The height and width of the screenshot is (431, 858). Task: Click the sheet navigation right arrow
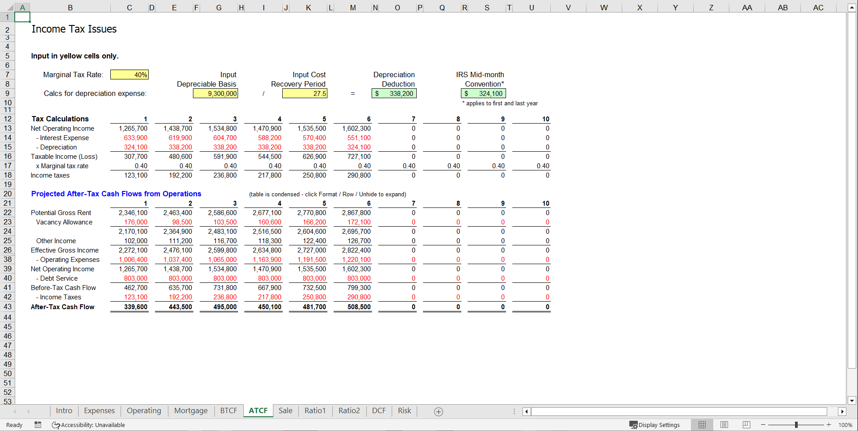pyautogui.click(x=29, y=411)
